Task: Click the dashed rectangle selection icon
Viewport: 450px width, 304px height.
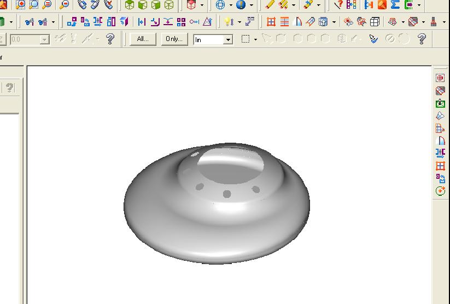Action: click(246, 39)
